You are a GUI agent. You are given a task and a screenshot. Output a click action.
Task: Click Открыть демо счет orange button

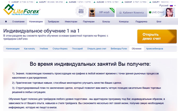click(x=157, y=36)
